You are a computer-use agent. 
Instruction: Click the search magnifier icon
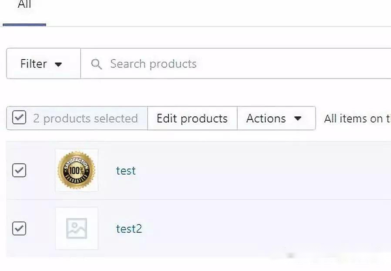click(96, 64)
